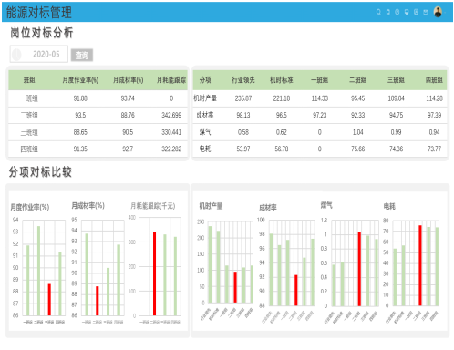Screen dimensions: 454x350
Task: Open search via the magnifier icon
Action: (378, 12)
